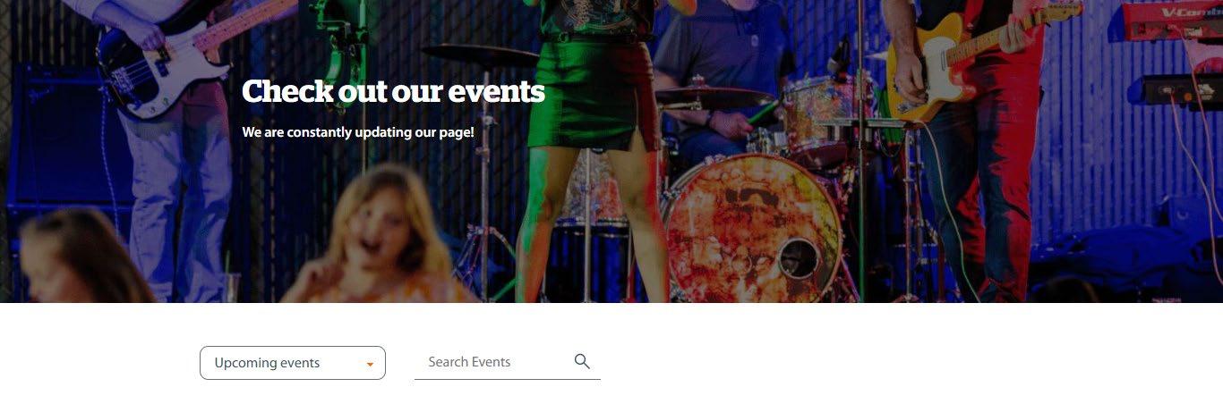Open the Upcoming events dropdown
This screenshot has height=404, width=1223.
293,363
